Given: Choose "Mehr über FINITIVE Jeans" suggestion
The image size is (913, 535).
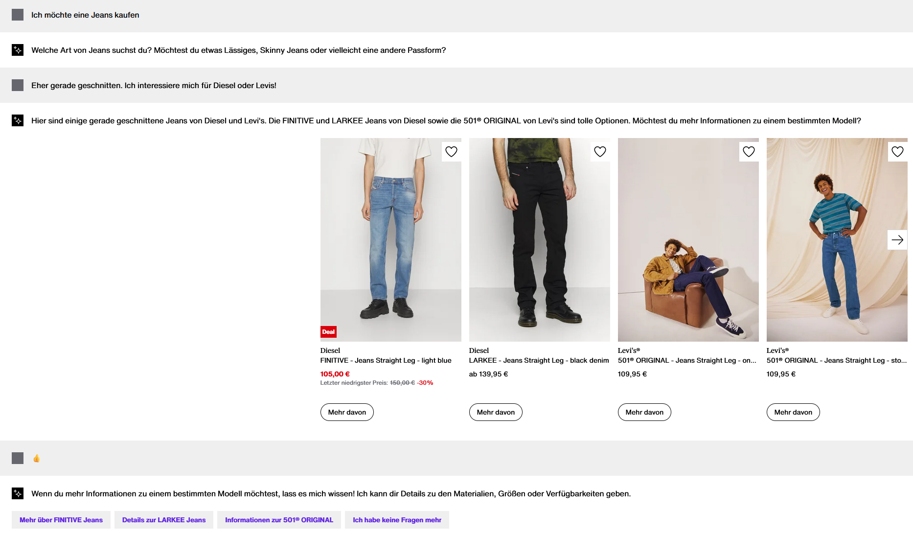Looking at the screenshot, I should [61, 520].
